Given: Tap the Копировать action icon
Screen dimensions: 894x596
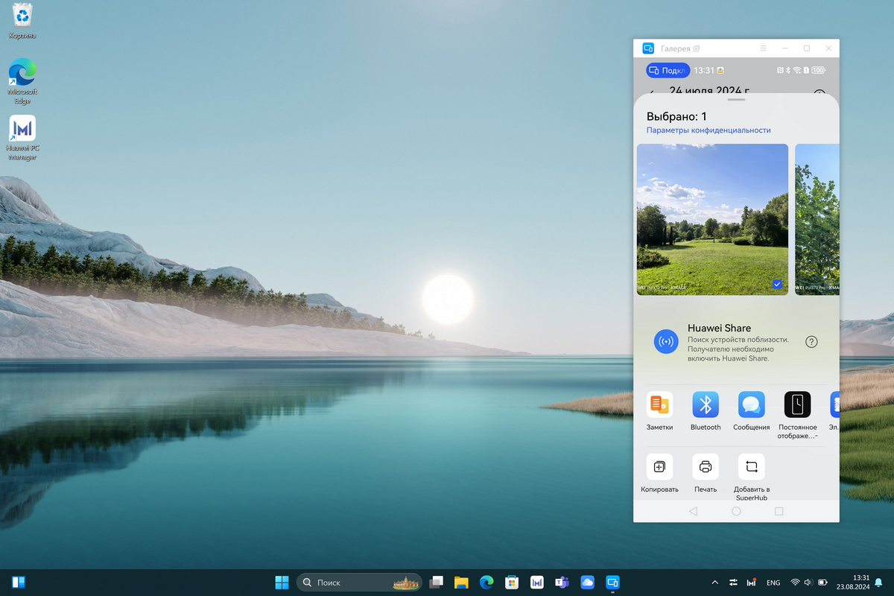Looking at the screenshot, I should coord(659,467).
